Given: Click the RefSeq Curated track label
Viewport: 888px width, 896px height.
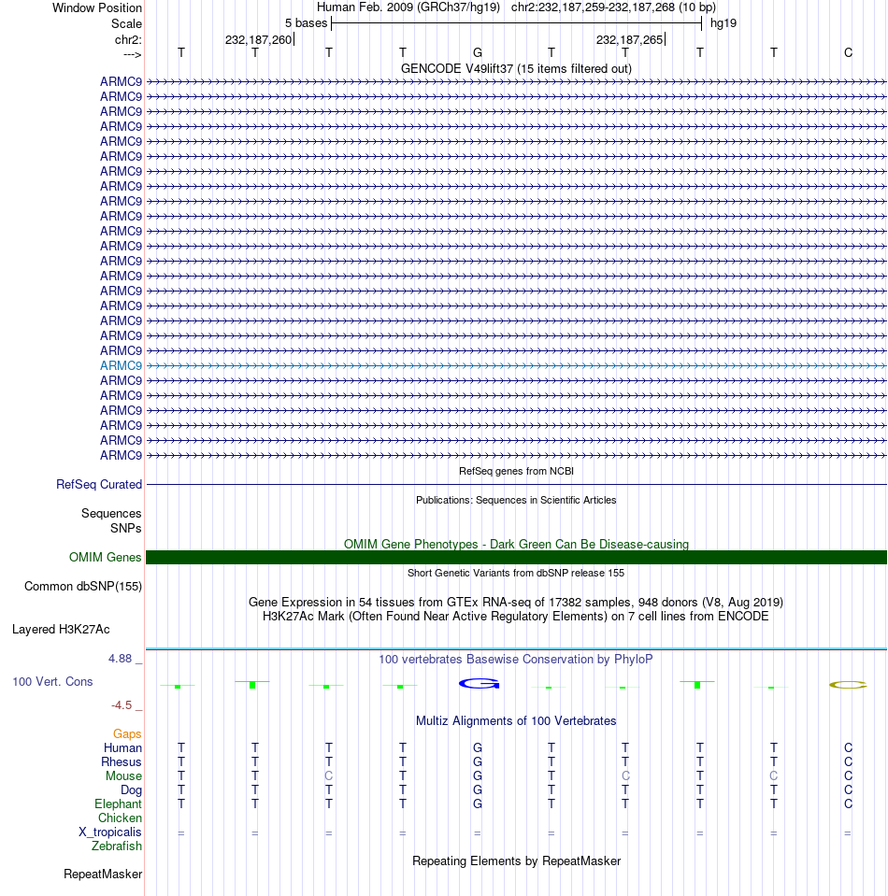Looking at the screenshot, I should pyautogui.click(x=99, y=485).
